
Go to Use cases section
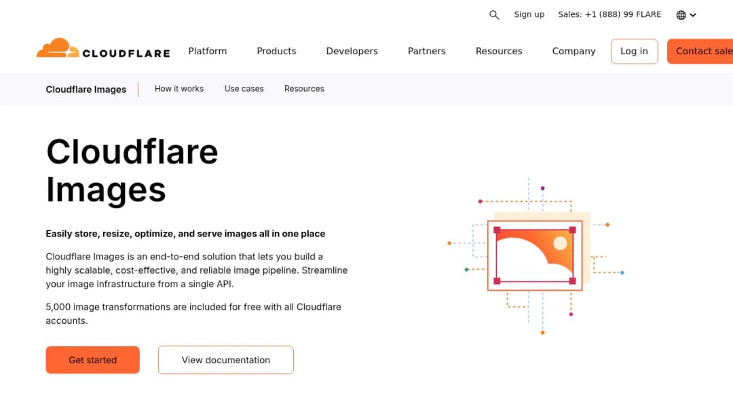pos(244,89)
